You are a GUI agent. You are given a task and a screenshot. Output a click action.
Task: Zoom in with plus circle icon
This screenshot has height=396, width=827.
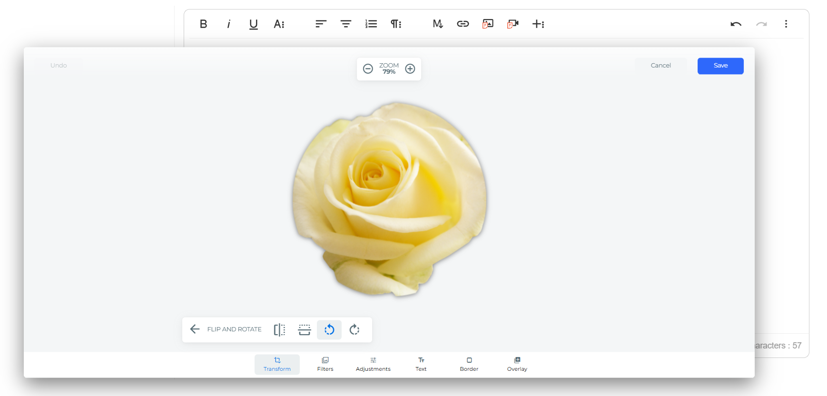click(x=410, y=69)
